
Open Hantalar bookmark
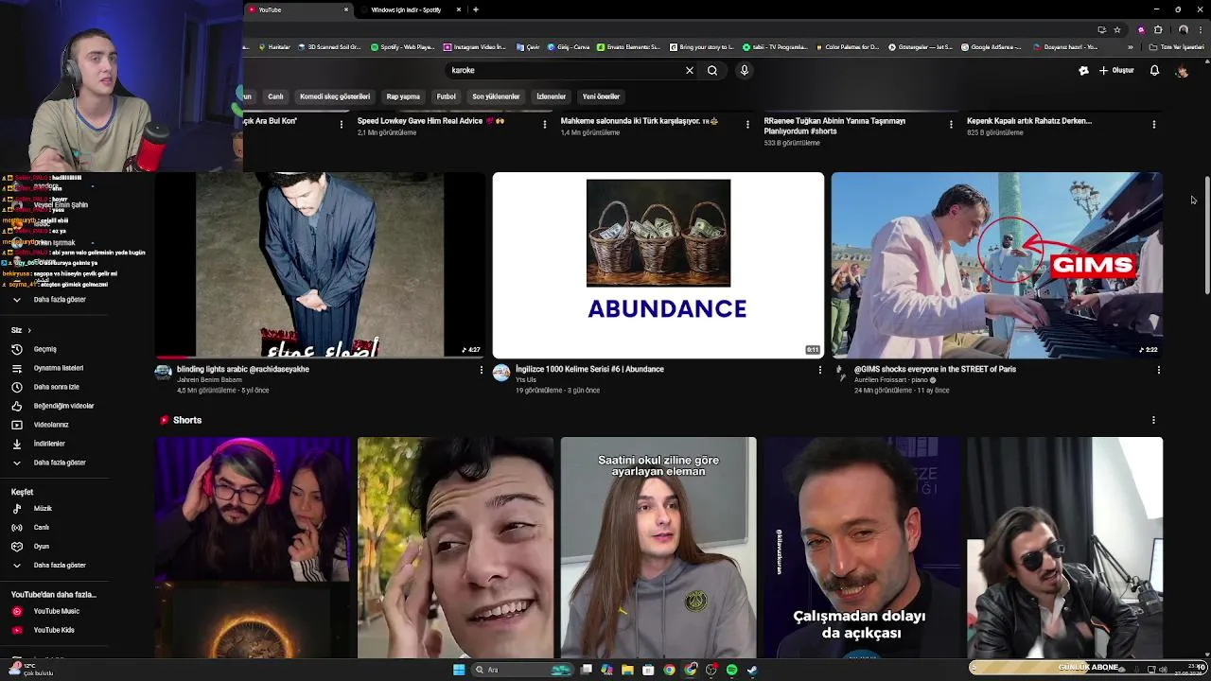tap(274, 46)
